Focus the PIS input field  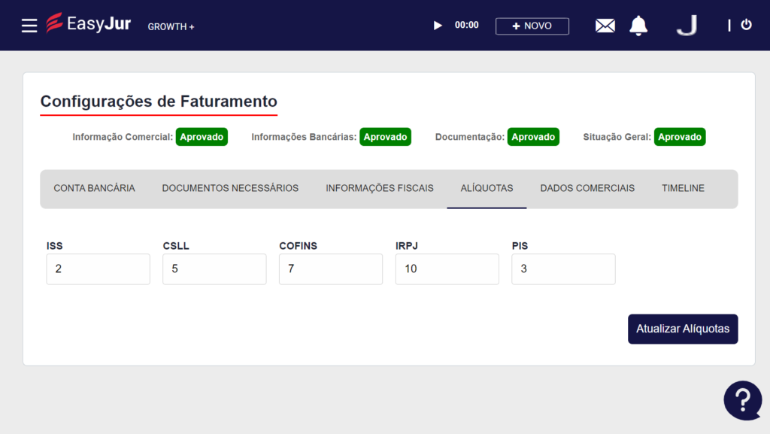[564, 269]
